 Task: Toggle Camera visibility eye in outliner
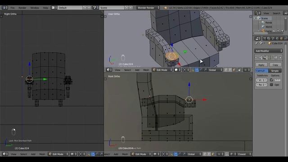click(x=274, y=31)
